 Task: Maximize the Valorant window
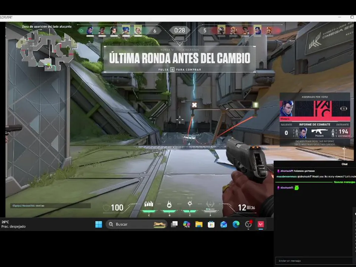[x=352, y=17]
